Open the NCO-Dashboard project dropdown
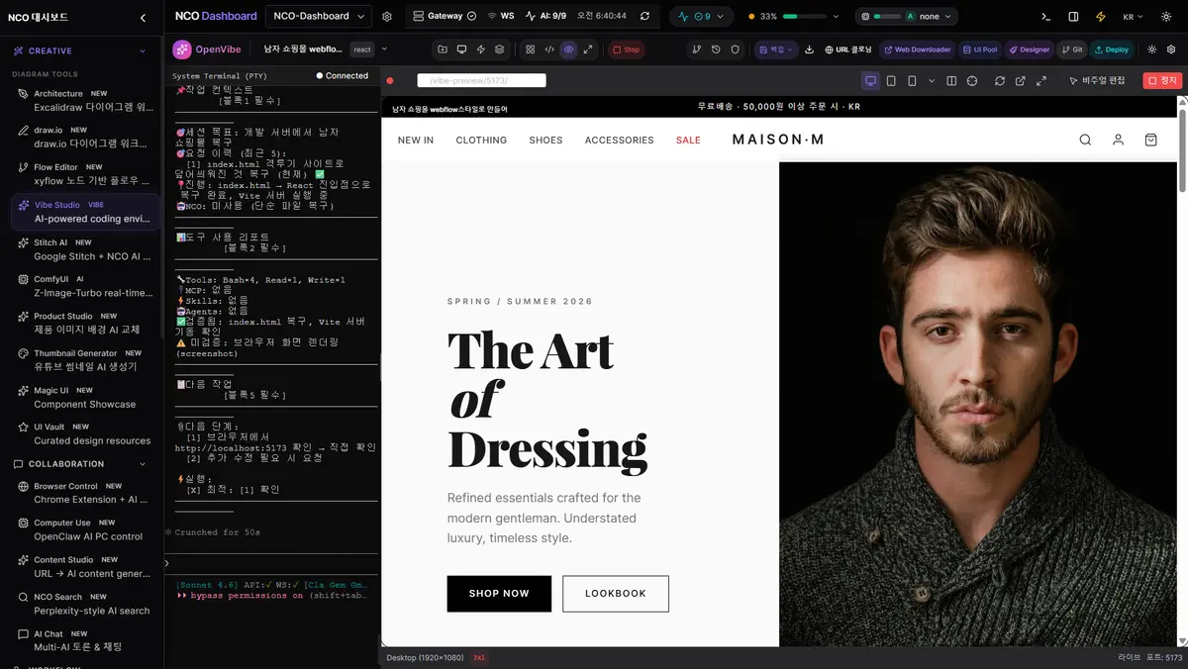The height and width of the screenshot is (669, 1188). pyautogui.click(x=318, y=16)
